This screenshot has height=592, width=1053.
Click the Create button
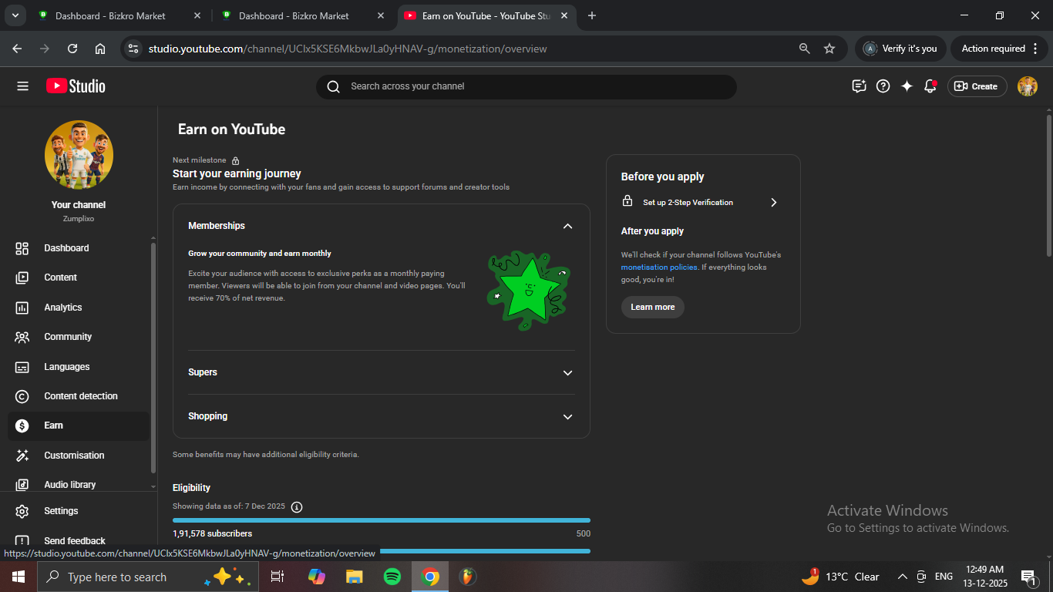click(x=977, y=86)
